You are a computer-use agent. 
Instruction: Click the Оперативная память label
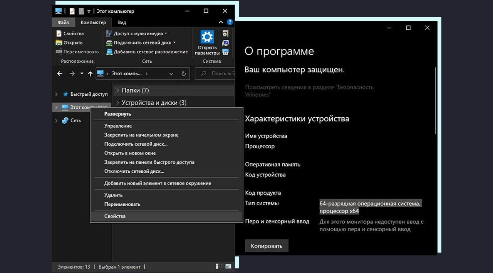[x=273, y=165]
